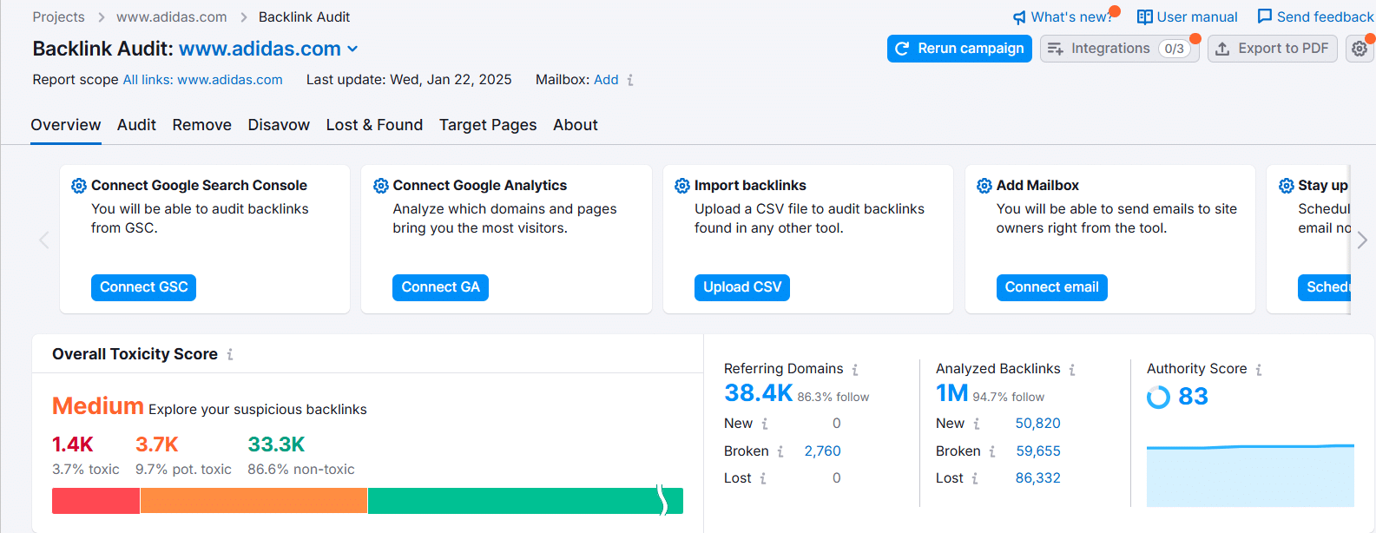Click the Authority Score trend chart
Image resolution: width=1376 pixels, height=533 pixels.
pos(1250,475)
